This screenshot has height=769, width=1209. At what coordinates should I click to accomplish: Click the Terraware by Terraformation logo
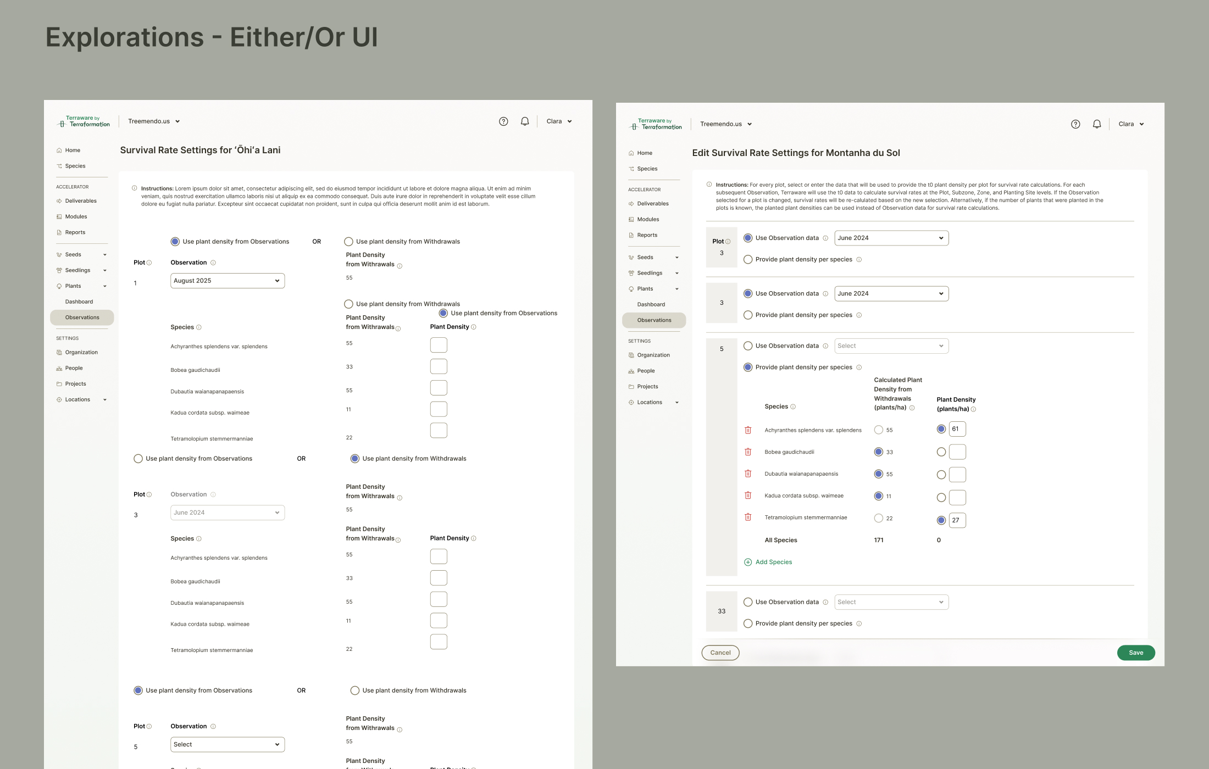[x=84, y=121]
